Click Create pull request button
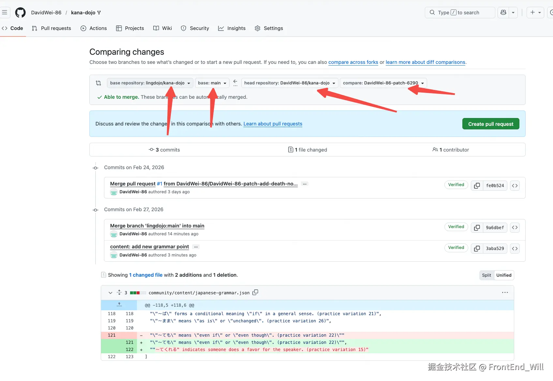Image resolution: width=553 pixels, height=381 pixels. [491, 124]
